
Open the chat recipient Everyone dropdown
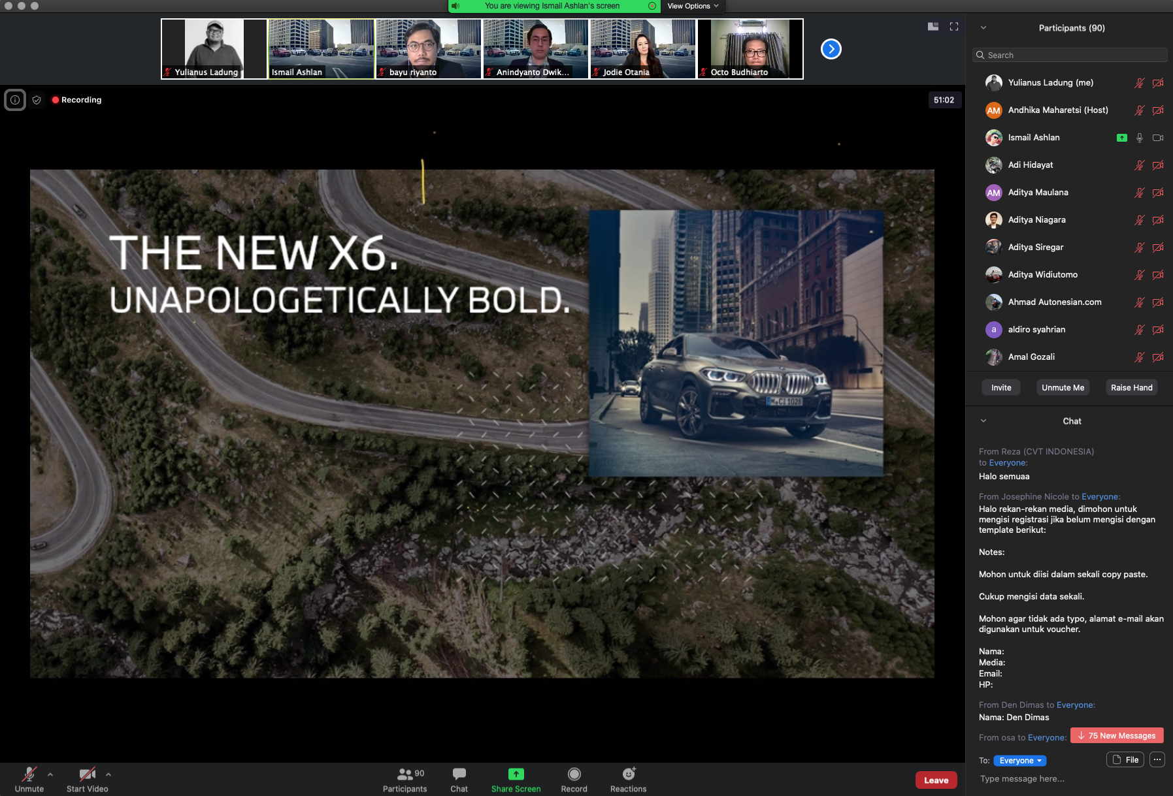click(x=1019, y=761)
